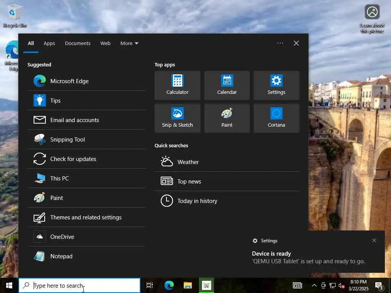Open News and interests taskbar icon
Screen dimensions: 391x293
pyautogui.click(x=297, y=285)
